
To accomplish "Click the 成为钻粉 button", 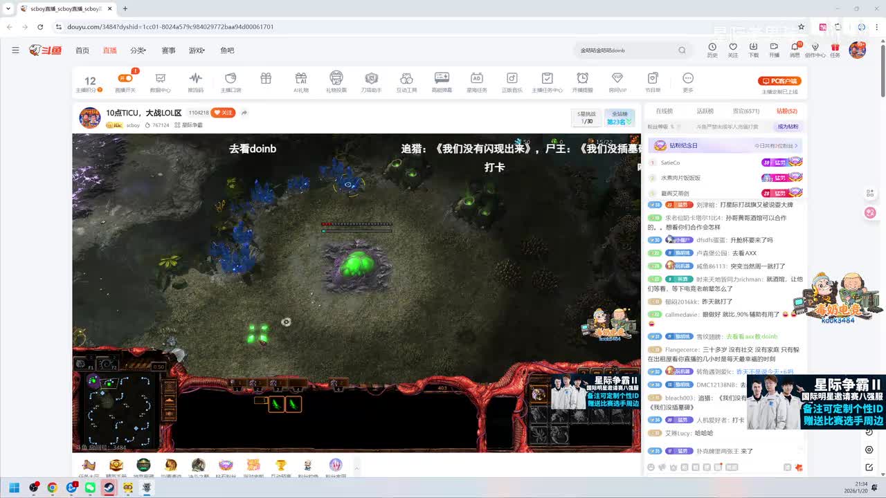I will 788,127.
